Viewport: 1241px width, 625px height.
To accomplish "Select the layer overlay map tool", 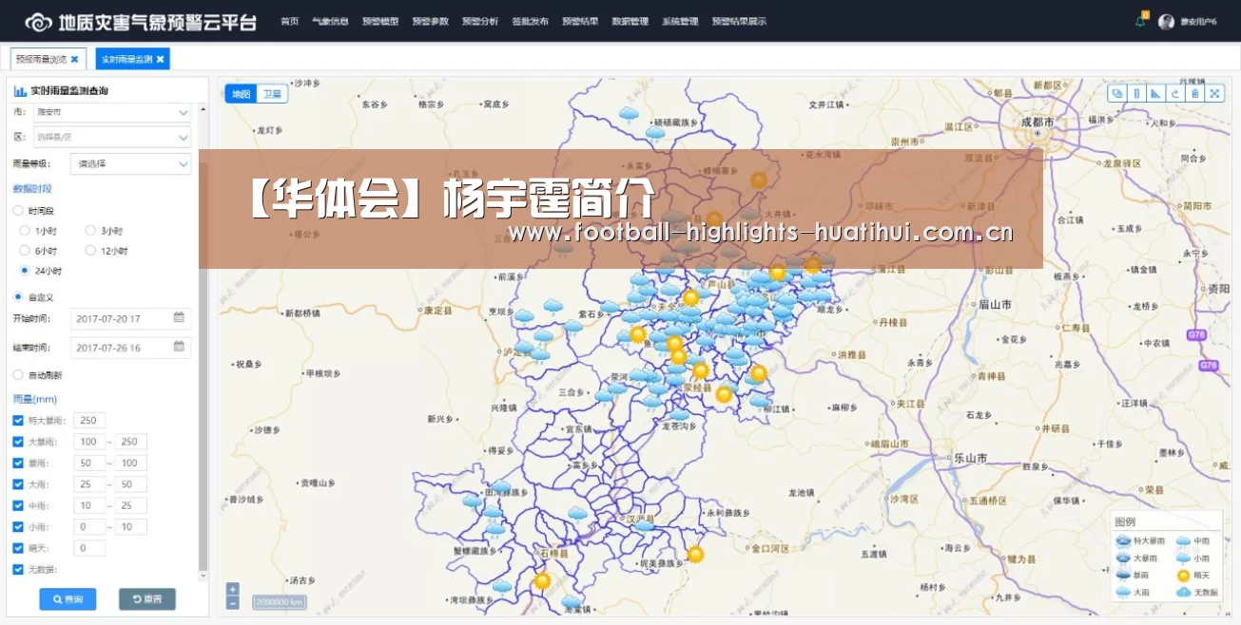I will [1117, 93].
